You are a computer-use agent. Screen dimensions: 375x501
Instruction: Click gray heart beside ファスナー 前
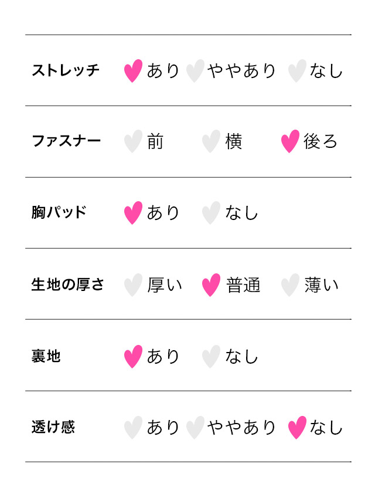click(x=133, y=142)
